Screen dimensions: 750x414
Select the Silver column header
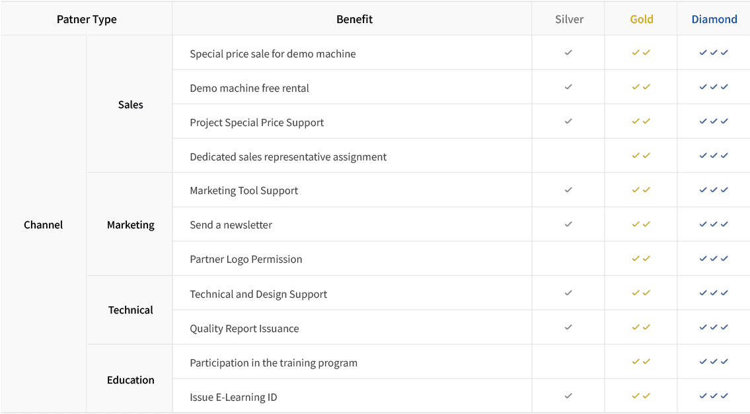click(569, 19)
